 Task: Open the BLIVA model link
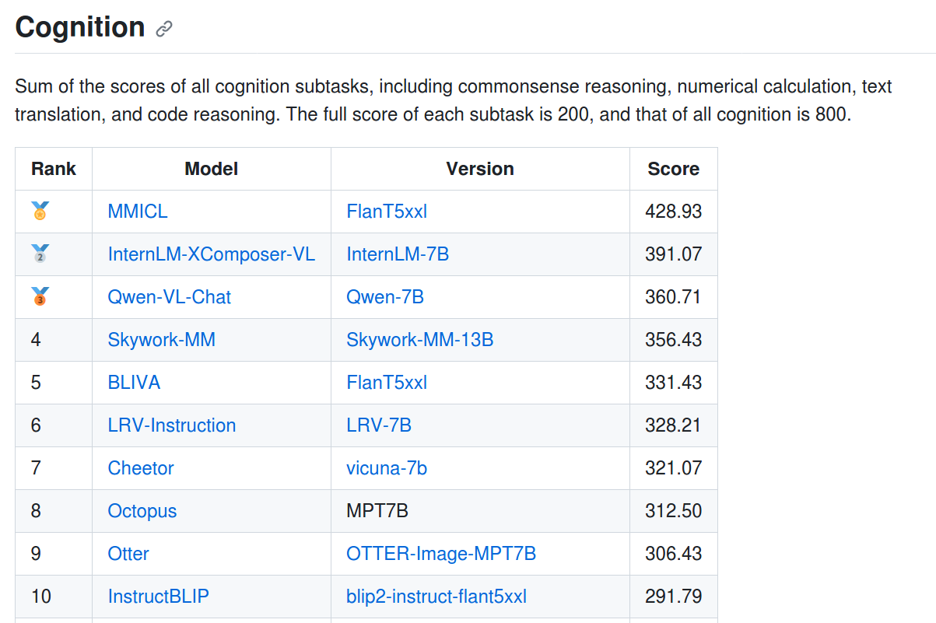135,383
